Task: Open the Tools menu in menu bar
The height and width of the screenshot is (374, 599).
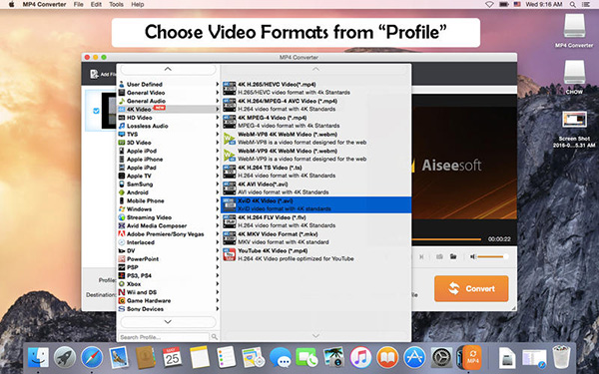Action: pyautogui.click(x=116, y=5)
